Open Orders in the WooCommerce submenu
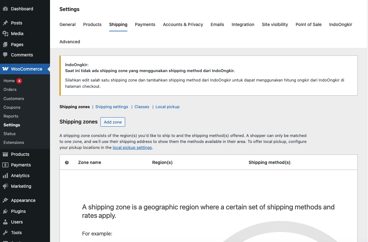368x242 pixels. pos(10,89)
